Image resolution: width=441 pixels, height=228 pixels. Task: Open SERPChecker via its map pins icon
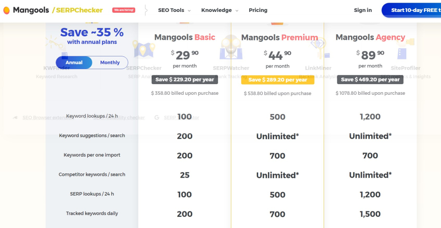(144, 49)
